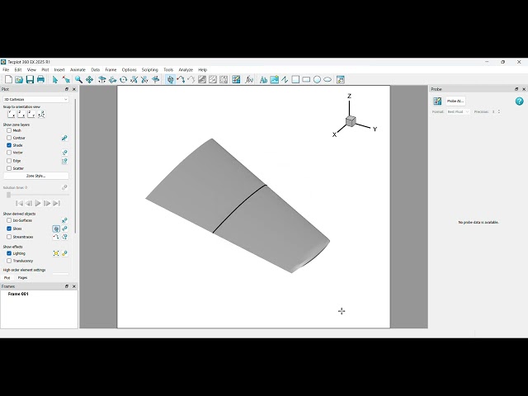Uncheck the Shade zone layer

[x=9, y=145]
